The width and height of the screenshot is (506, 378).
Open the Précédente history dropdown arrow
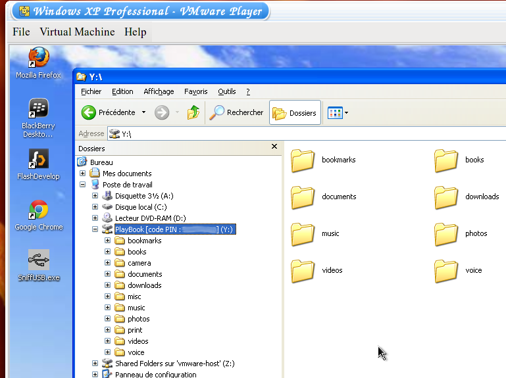(143, 112)
